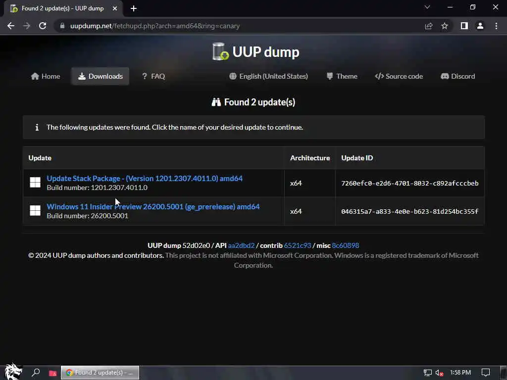507x380 pixels.
Task: Click the network icon in system tray
Action: click(x=427, y=373)
